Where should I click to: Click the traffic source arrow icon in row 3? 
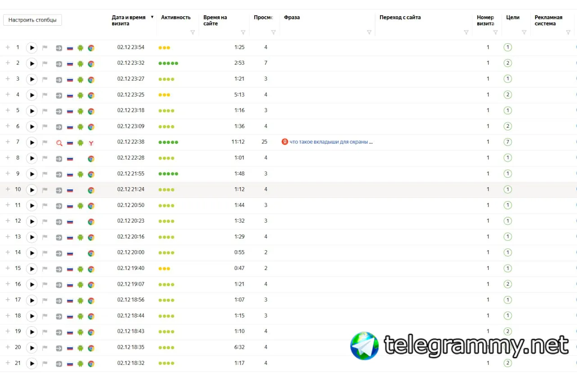pyautogui.click(x=59, y=80)
